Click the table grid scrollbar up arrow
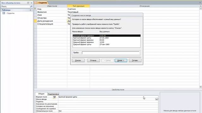Viewport: 202px width, 113px height. [x=201, y=6]
